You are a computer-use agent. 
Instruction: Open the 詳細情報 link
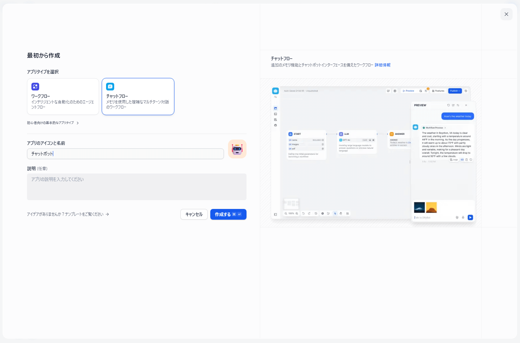pyautogui.click(x=383, y=65)
